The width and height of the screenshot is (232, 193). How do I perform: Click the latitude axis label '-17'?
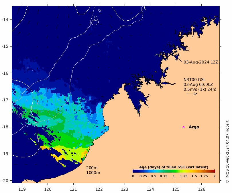[x=5, y=100]
